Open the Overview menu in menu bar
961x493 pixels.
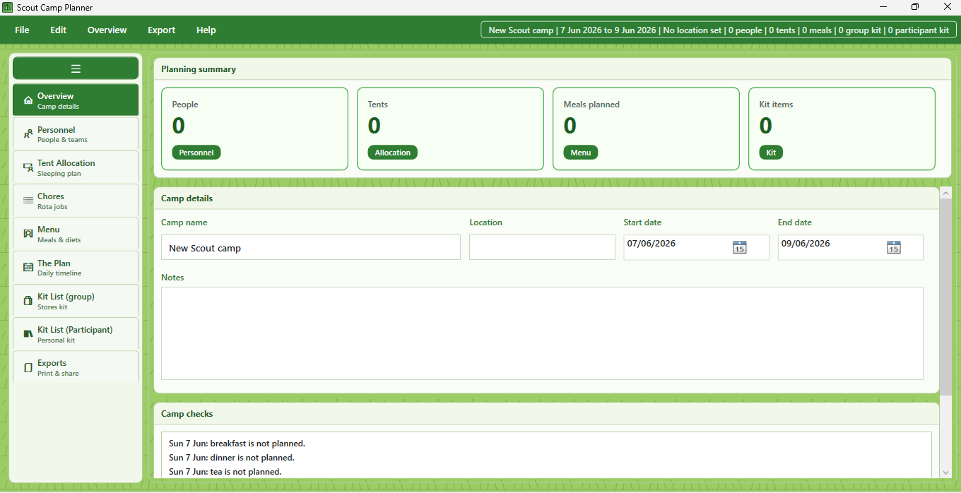point(107,30)
